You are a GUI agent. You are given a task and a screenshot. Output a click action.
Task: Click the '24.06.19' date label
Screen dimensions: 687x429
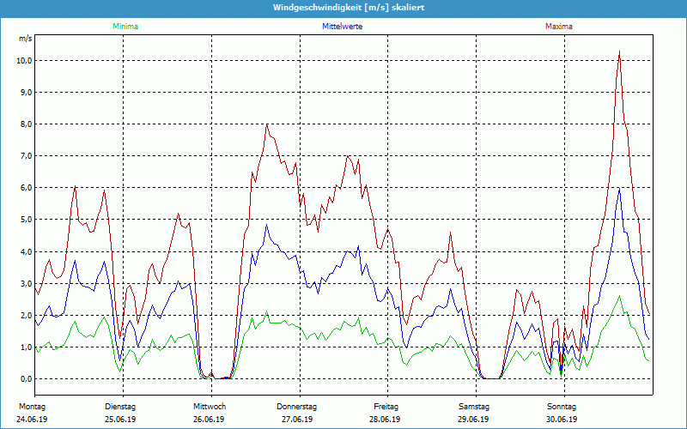pos(32,419)
